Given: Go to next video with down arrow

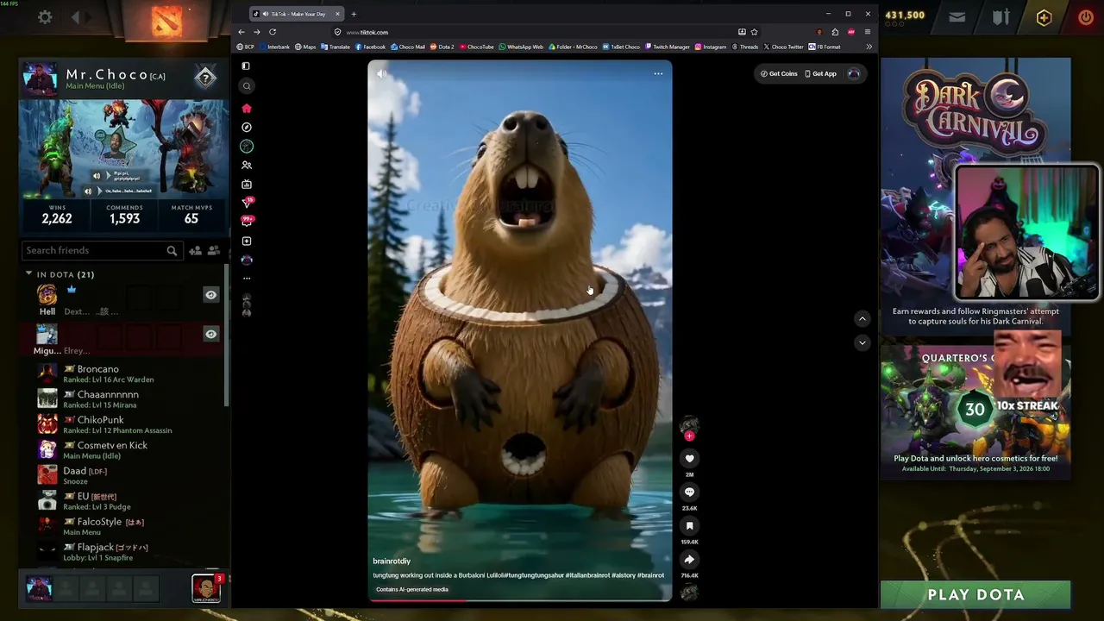Looking at the screenshot, I should pyautogui.click(x=862, y=342).
